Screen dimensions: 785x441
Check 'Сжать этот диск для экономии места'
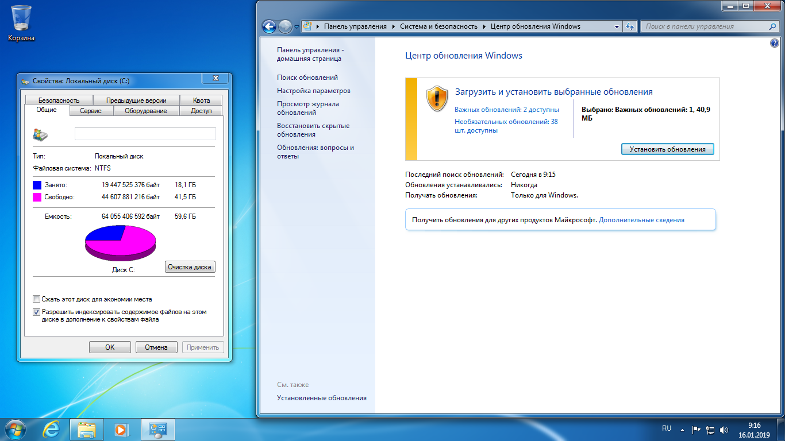[x=37, y=299]
